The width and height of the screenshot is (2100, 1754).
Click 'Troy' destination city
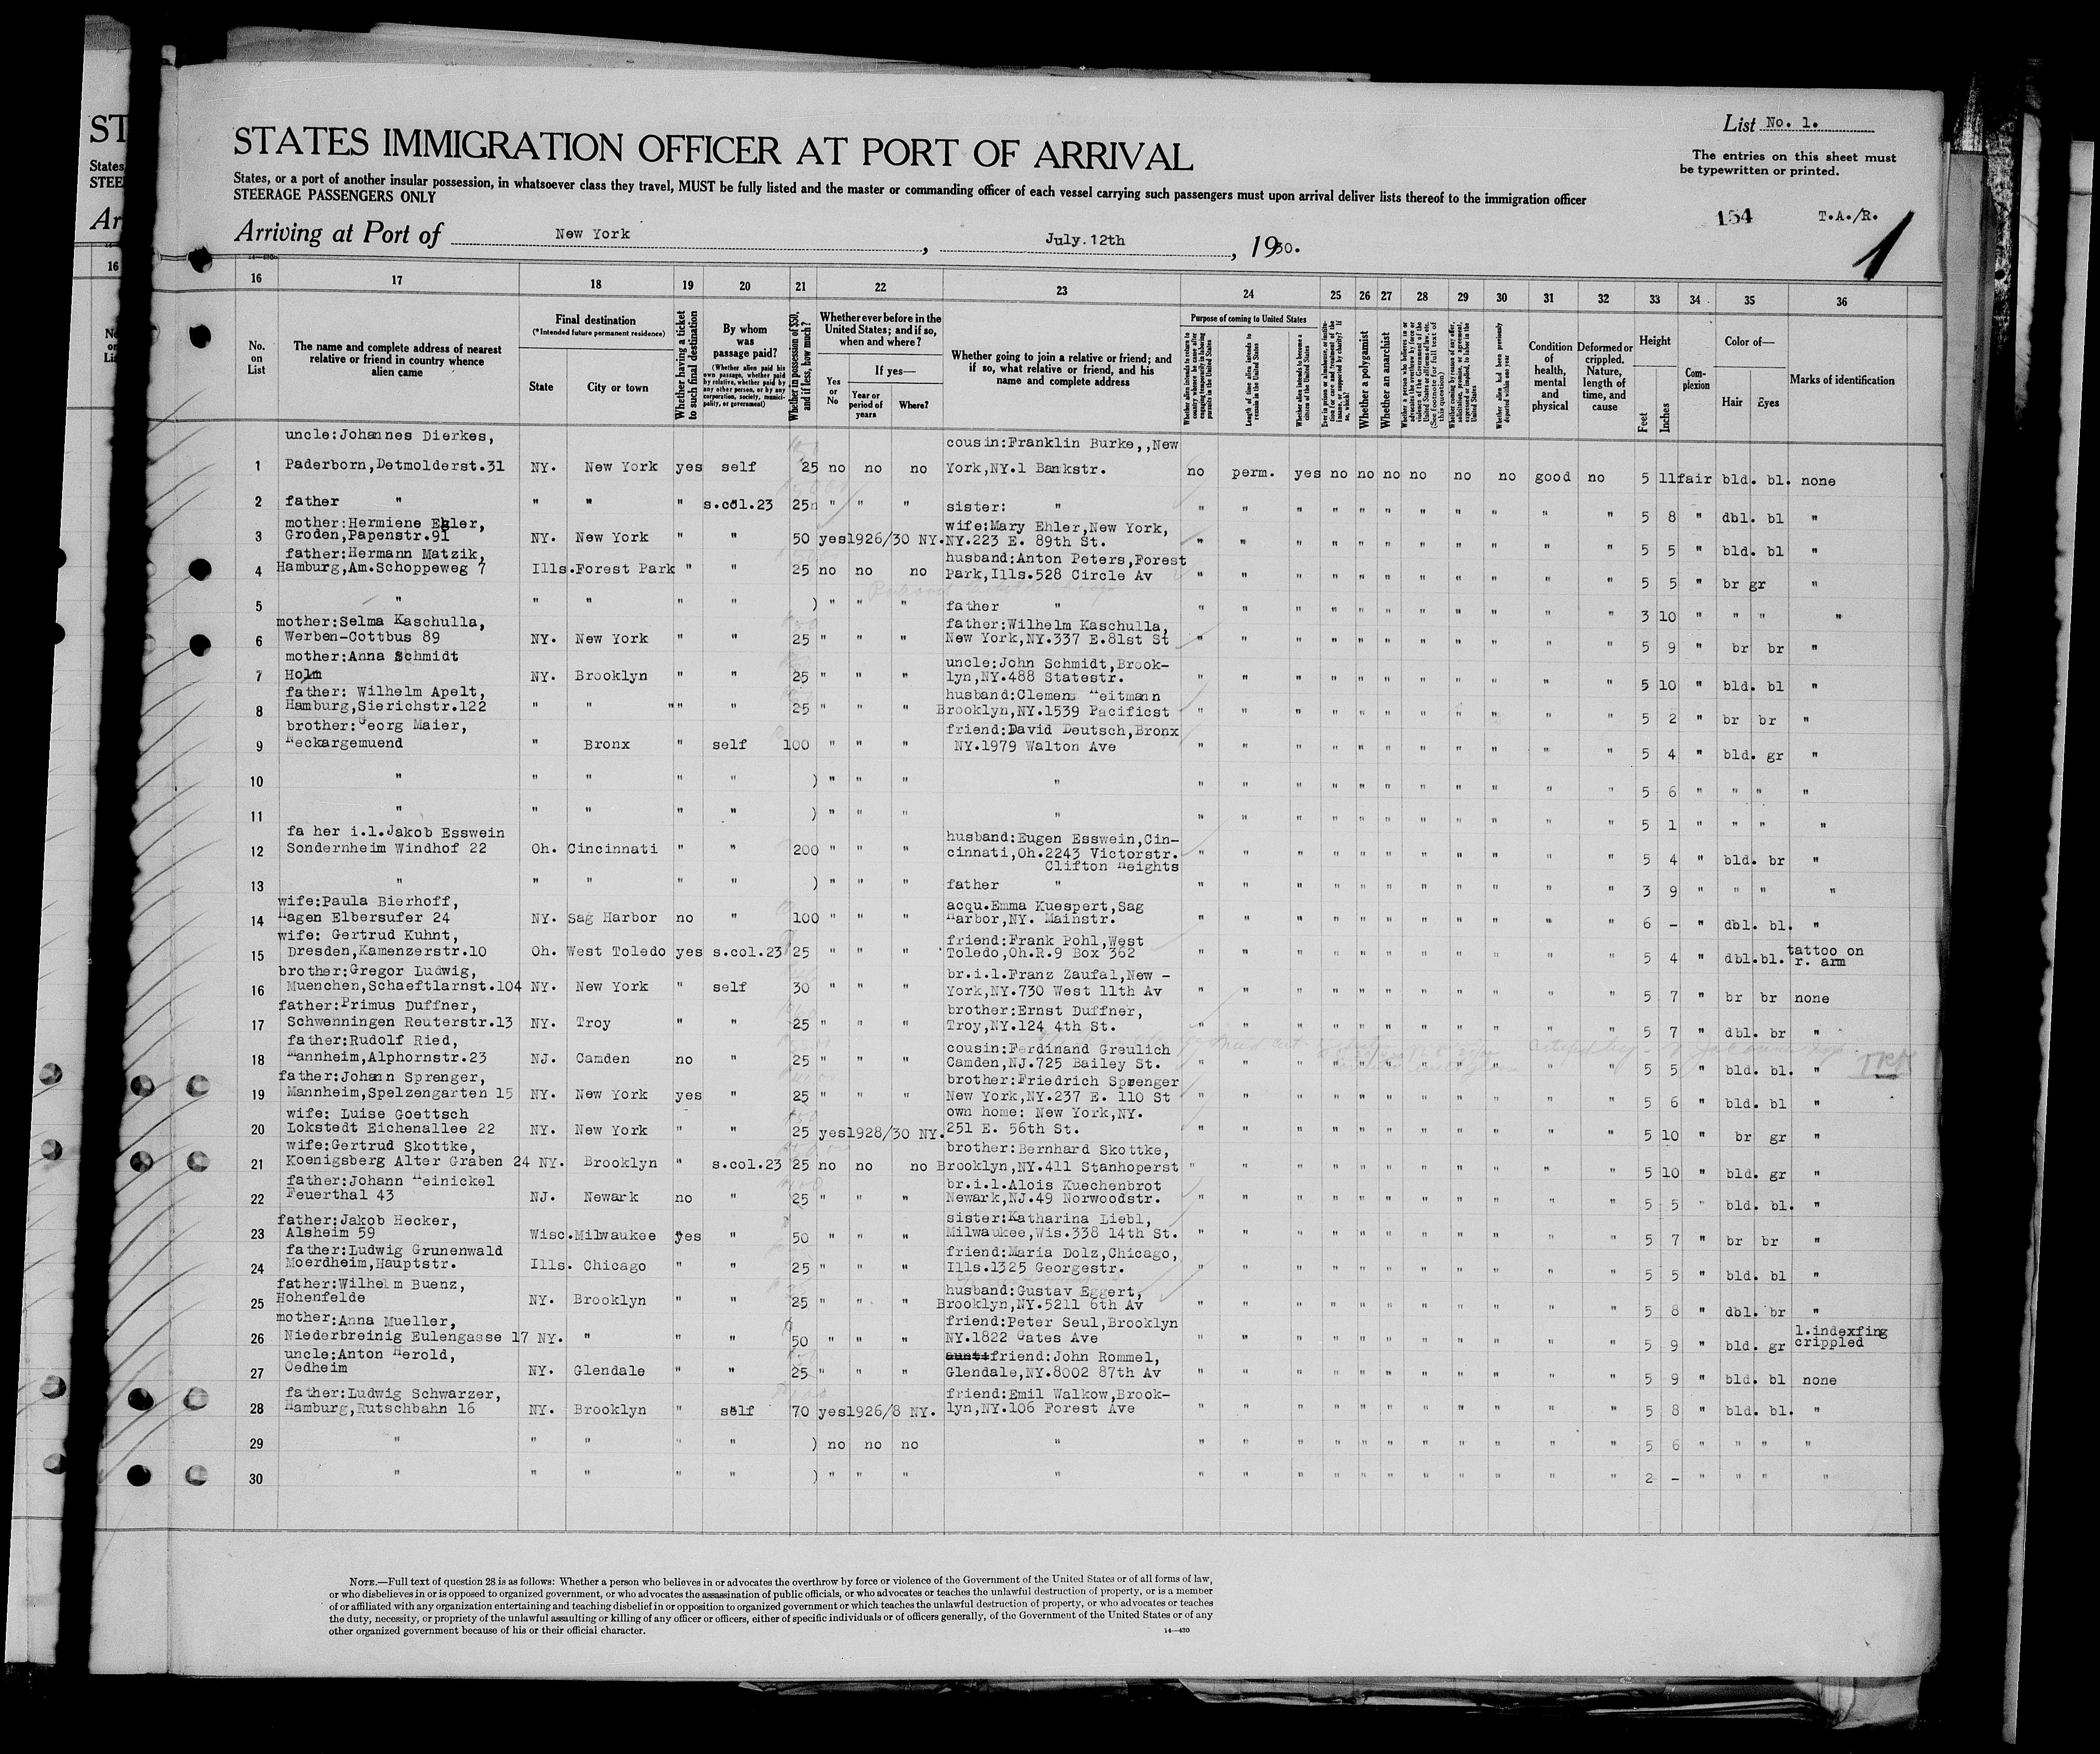click(x=595, y=1023)
